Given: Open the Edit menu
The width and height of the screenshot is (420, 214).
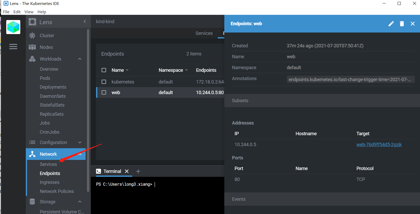Looking at the screenshot, I should click(17, 12).
